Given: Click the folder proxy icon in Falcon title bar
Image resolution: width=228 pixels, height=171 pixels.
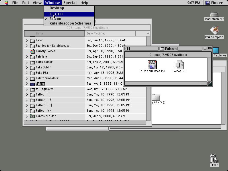Looking at the screenshot, I should (x=162, y=48).
